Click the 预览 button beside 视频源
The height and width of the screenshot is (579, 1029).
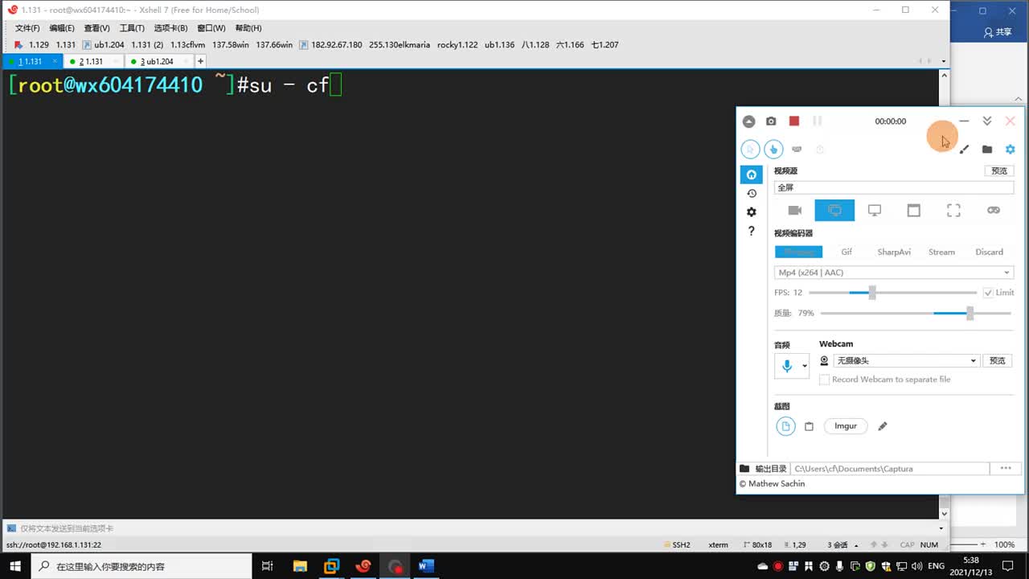[999, 170]
